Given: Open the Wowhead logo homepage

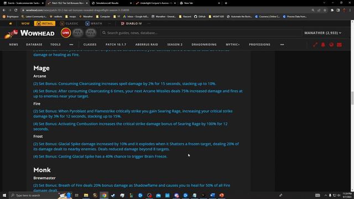Looking at the screenshot, I should point(29,33).
